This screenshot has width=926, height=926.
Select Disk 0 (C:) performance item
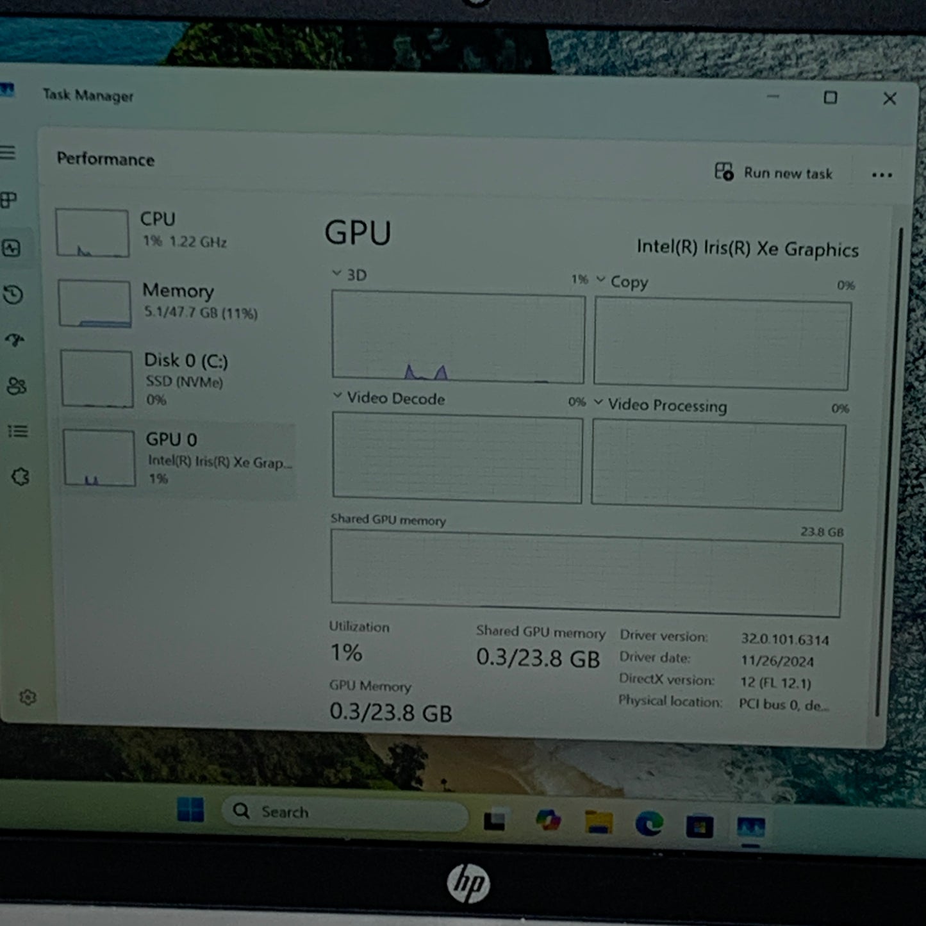[178, 378]
